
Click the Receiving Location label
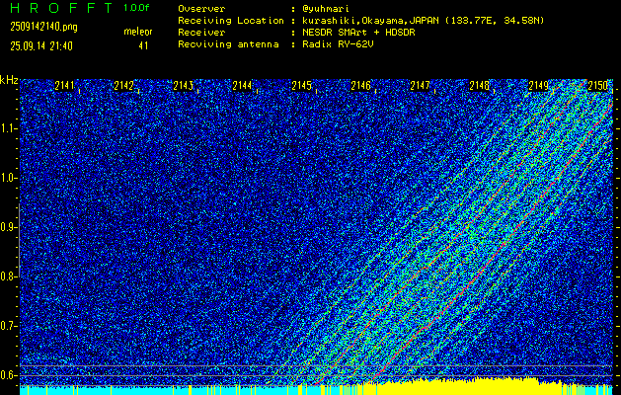(x=231, y=21)
